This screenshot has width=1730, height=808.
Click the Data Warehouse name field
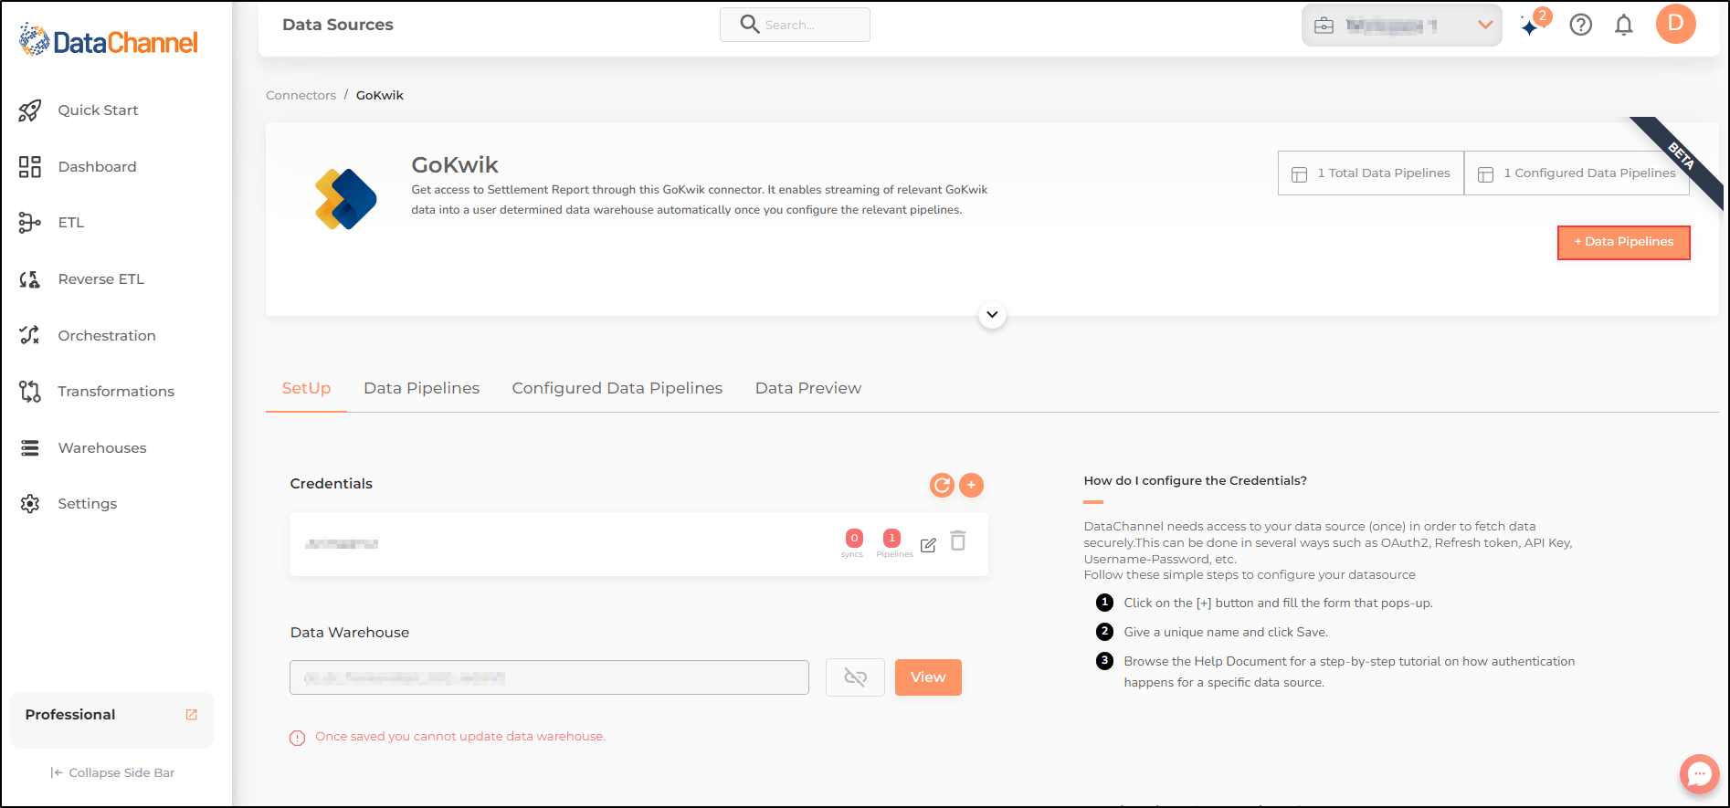point(549,677)
